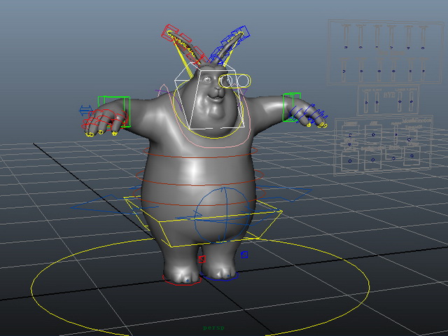Image resolution: width=448 pixels, height=336 pixels.
Task: Select the yellow oval eye aim control
Action: click(x=235, y=81)
